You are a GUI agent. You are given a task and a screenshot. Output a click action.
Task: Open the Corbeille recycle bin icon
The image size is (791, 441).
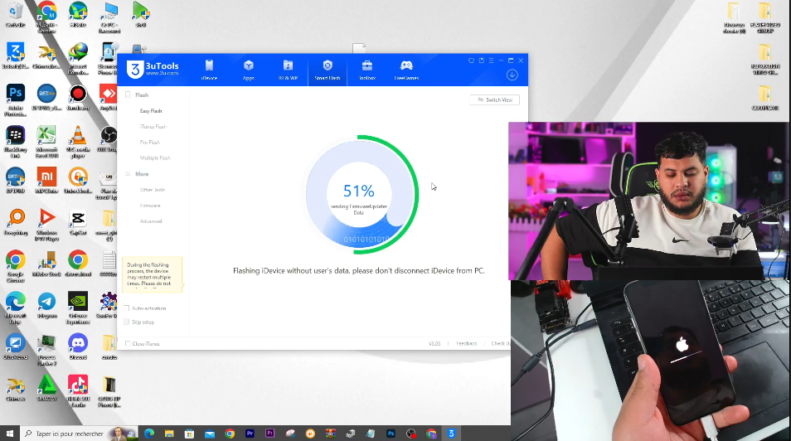tap(16, 15)
